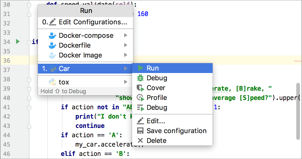Click the Docker whale icon beside Dockerfile
Screen dimensions: 302x159
tap(52, 45)
